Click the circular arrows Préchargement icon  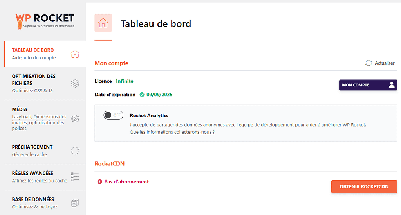[x=75, y=151]
